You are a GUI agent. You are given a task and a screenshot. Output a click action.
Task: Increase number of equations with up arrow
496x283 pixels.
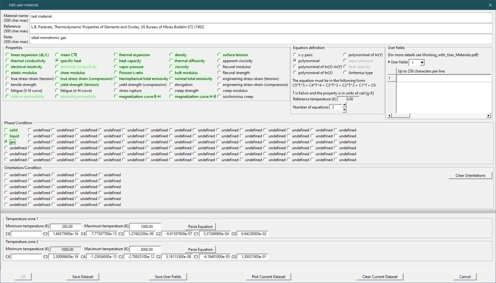[344, 105]
